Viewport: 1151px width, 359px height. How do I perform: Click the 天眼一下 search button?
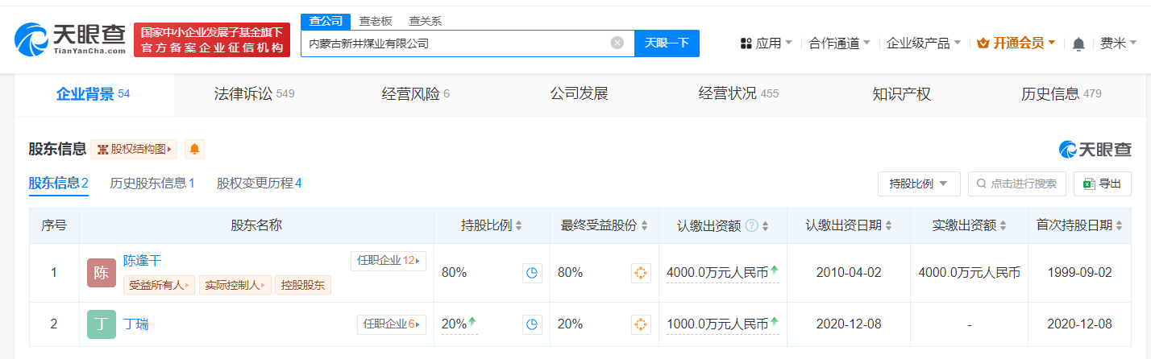(x=667, y=43)
